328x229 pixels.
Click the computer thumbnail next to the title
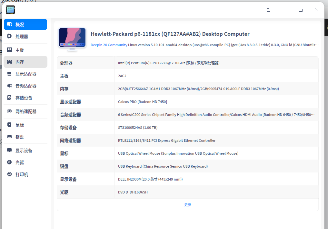tap(72, 38)
